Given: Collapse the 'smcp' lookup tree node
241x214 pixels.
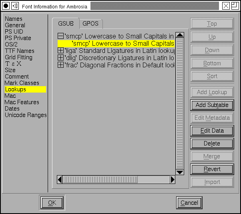Looking at the screenshot, I should (60, 36).
